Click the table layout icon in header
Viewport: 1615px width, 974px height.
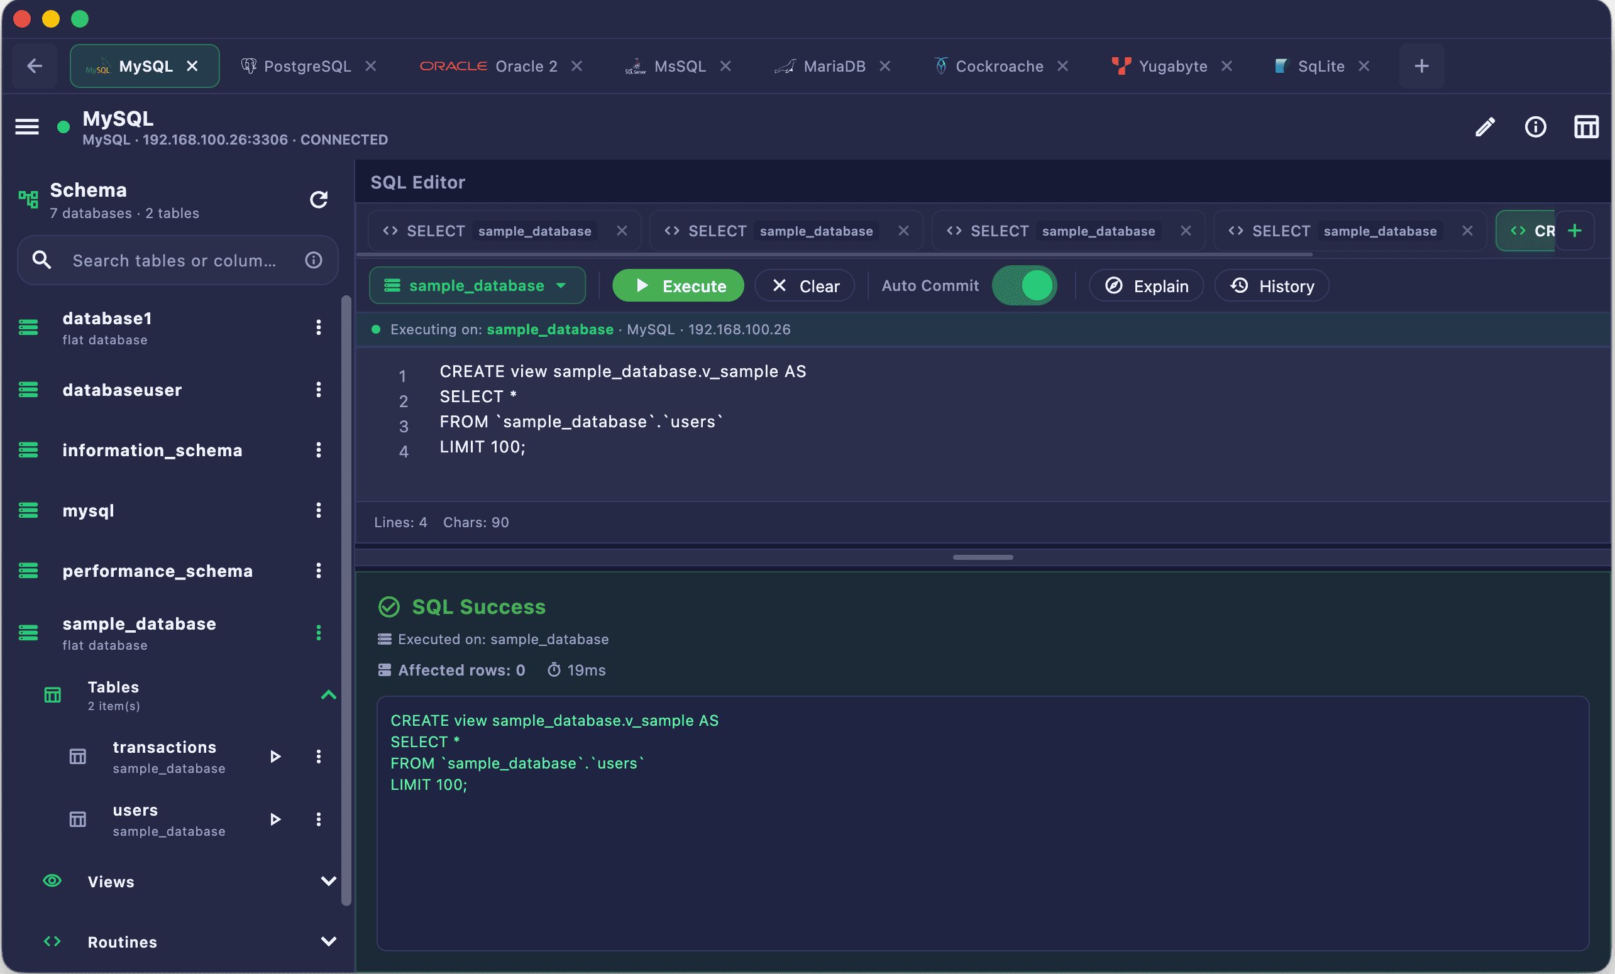(x=1586, y=127)
